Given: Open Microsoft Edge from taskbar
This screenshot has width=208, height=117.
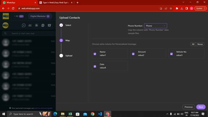Looking at the screenshot, I should click(x=55, y=114).
